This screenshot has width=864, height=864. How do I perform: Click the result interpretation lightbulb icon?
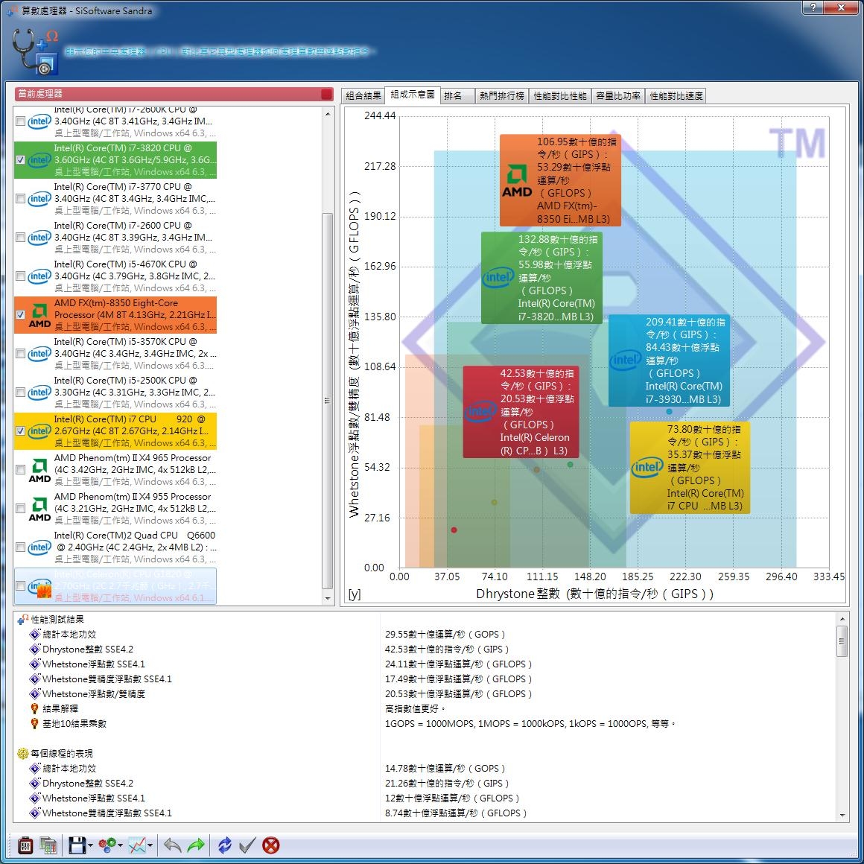tap(34, 708)
